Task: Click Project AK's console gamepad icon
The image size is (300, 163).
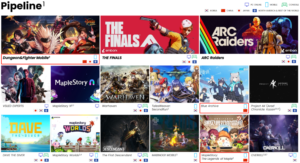Action: coord(294,106)
